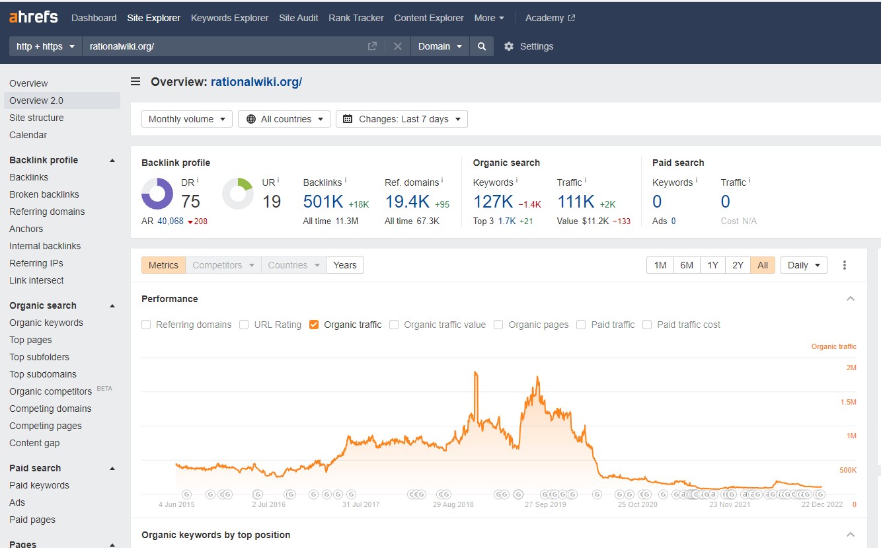Open the Settings gear icon
The image size is (881, 548).
509,46
